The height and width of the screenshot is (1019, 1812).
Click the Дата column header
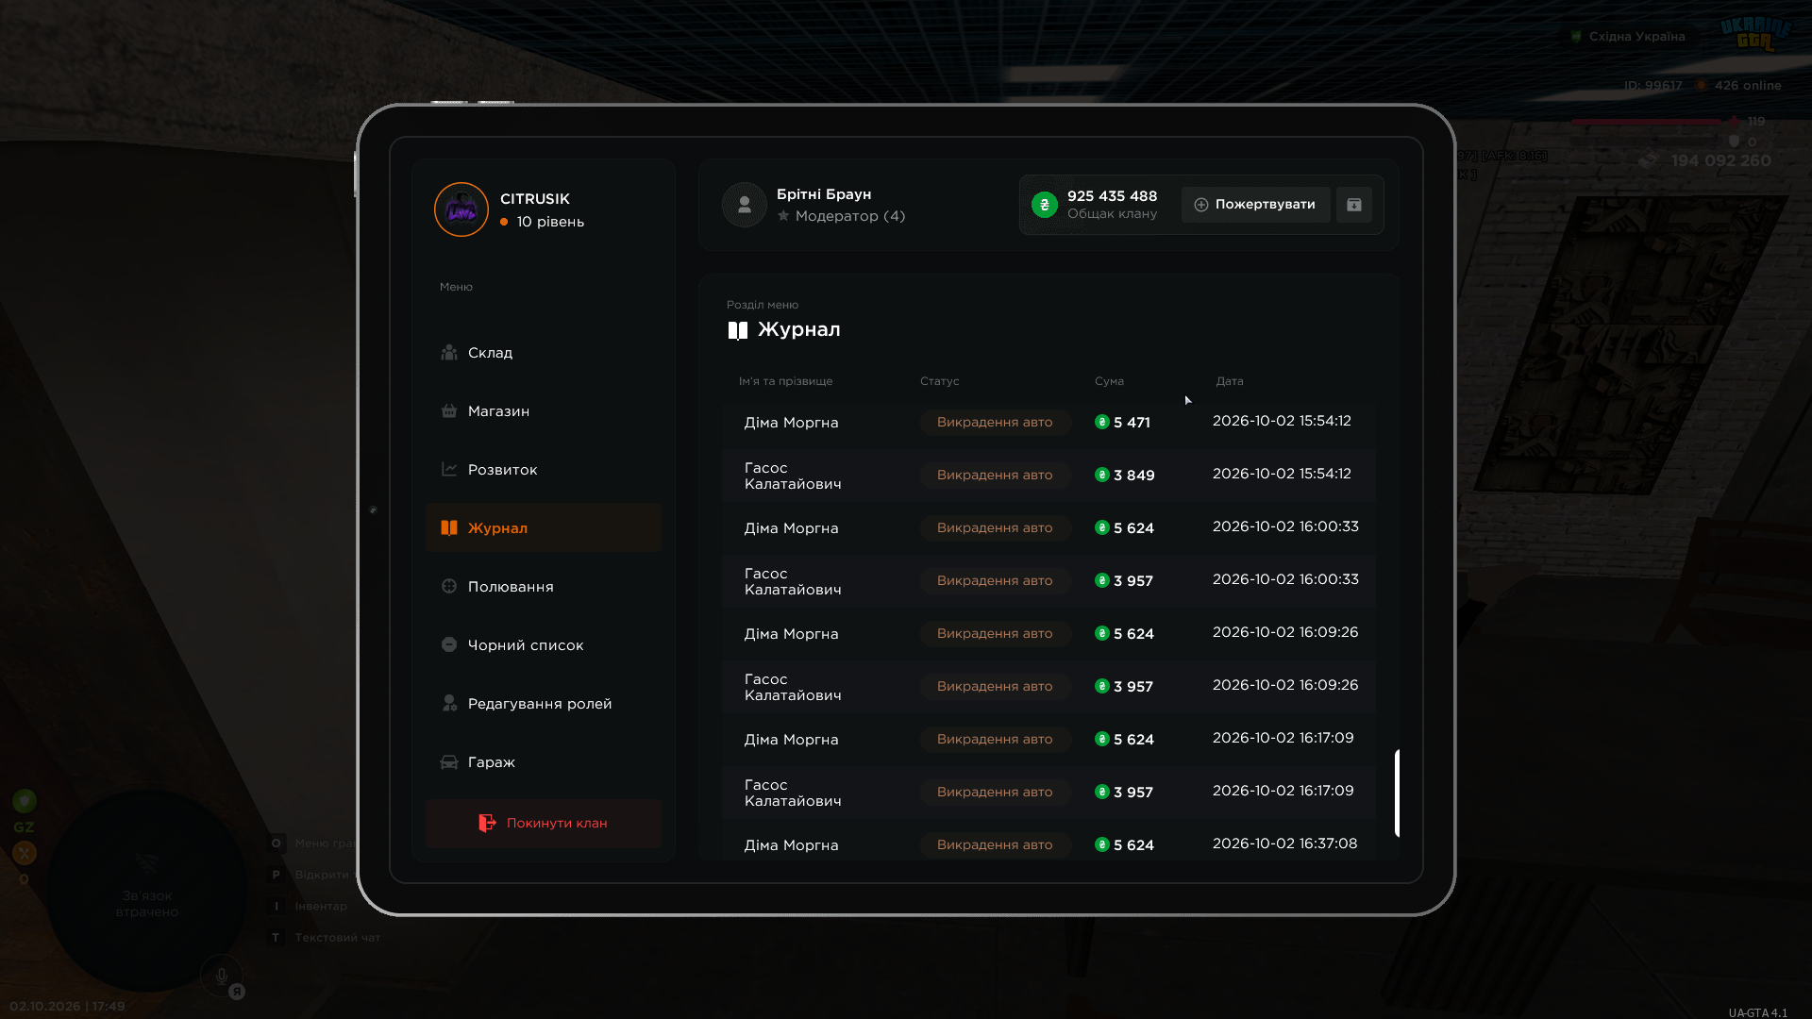point(1230,381)
